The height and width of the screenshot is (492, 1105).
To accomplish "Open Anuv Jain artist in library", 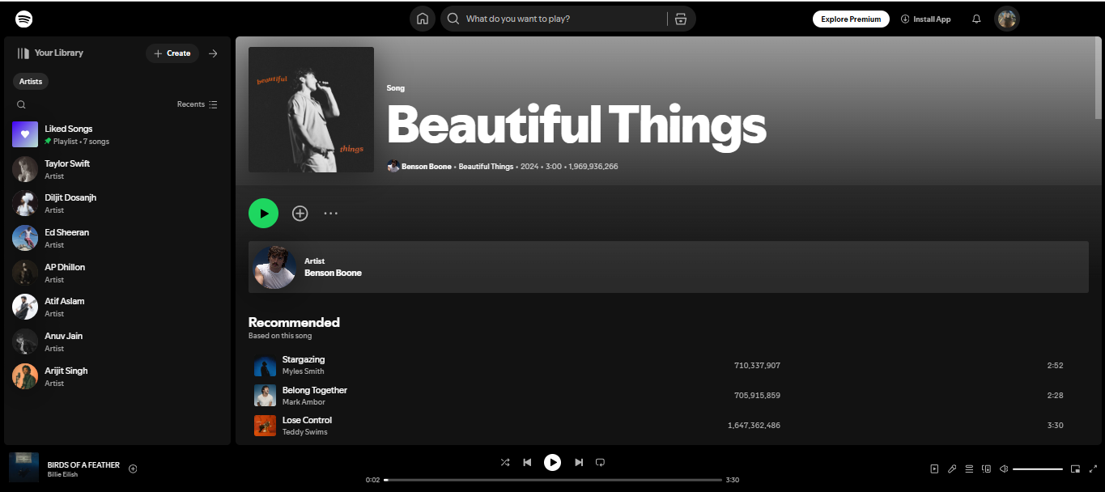I will coord(117,341).
